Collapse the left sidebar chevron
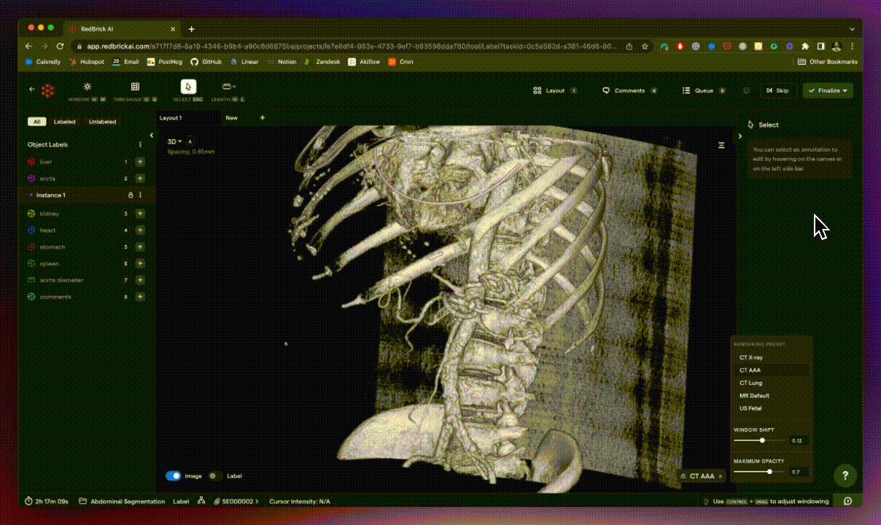Image resolution: width=881 pixels, height=525 pixels. (x=152, y=135)
